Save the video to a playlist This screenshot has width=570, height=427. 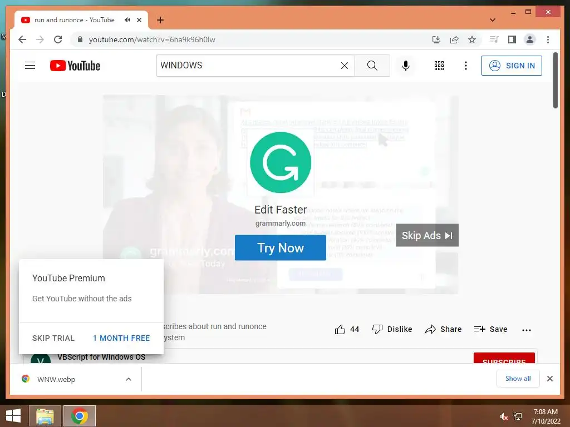pos(490,329)
